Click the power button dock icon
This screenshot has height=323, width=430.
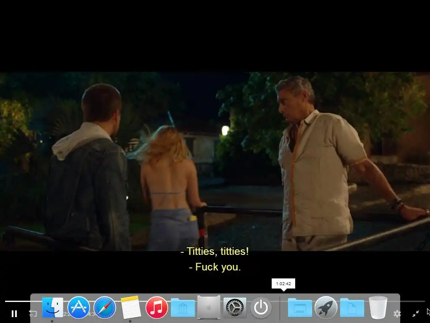pyautogui.click(x=261, y=307)
